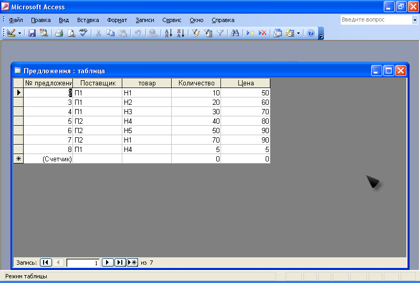Click the record number field showing 1

pos(83,263)
